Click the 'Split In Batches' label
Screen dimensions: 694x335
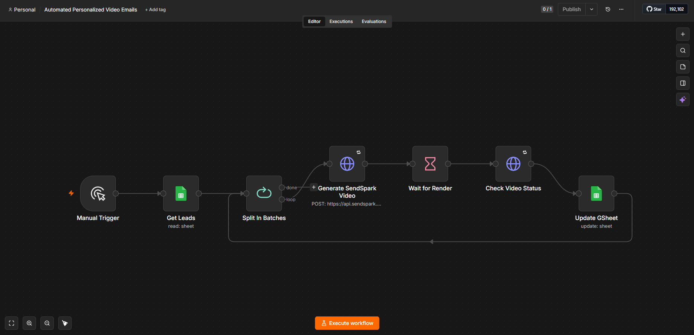coord(264,218)
